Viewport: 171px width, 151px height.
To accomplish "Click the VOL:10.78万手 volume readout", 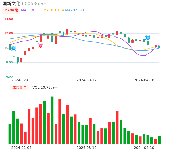I will click(45, 87).
